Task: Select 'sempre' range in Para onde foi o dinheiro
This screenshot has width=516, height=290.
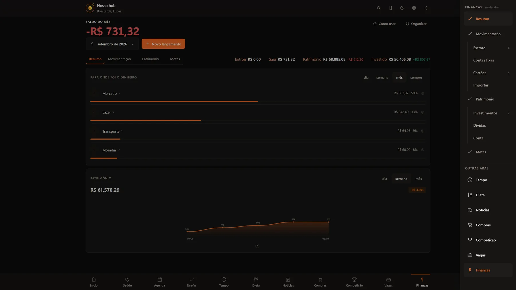Action: point(416,78)
